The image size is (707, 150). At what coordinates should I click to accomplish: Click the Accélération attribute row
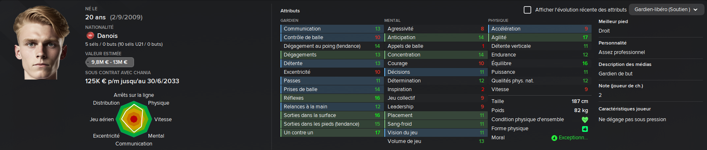click(539, 29)
